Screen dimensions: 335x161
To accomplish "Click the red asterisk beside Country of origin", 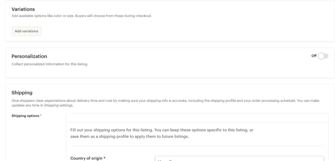I will [105, 158].
